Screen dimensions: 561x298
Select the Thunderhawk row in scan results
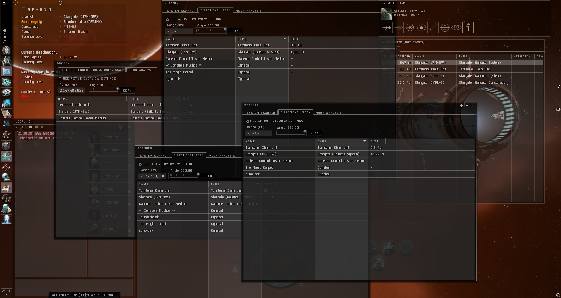pos(189,217)
